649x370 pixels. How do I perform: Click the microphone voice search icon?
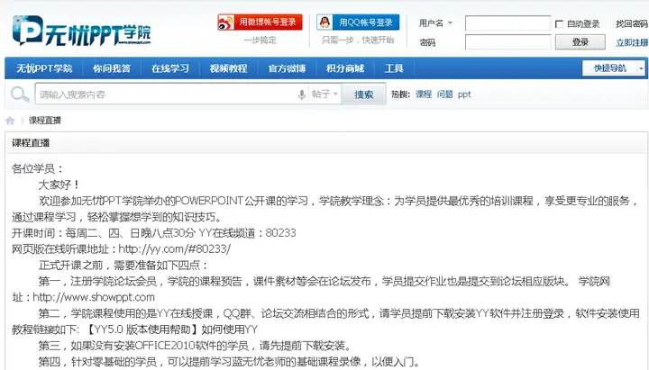tap(301, 95)
